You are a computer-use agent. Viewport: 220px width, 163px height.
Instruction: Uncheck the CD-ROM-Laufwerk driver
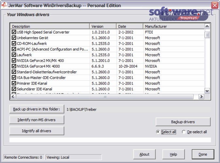coord(14,43)
